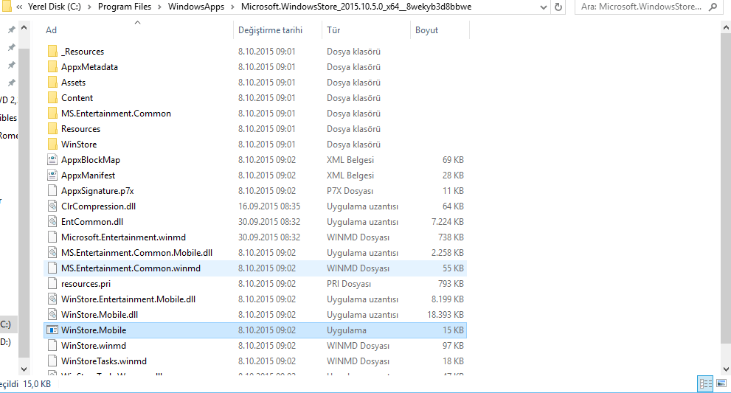Viewport: 731px width, 393px height.
Task: Select the Resources folder icon
Action: tap(52, 129)
